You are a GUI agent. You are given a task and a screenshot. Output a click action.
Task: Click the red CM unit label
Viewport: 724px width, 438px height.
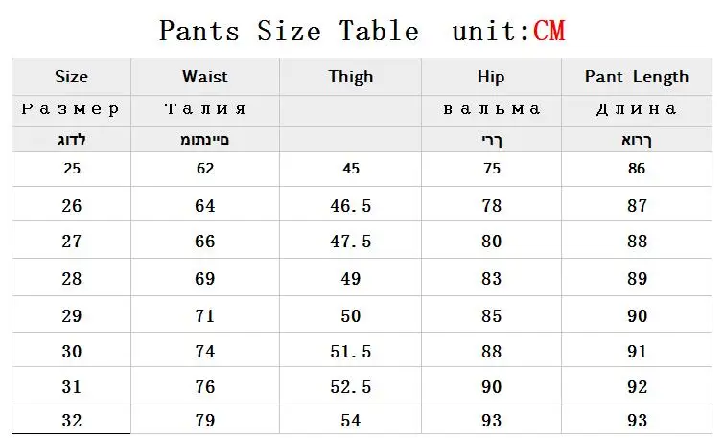point(549,31)
